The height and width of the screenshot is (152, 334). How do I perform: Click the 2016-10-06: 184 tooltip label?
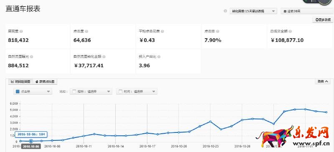(x=31, y=135)
